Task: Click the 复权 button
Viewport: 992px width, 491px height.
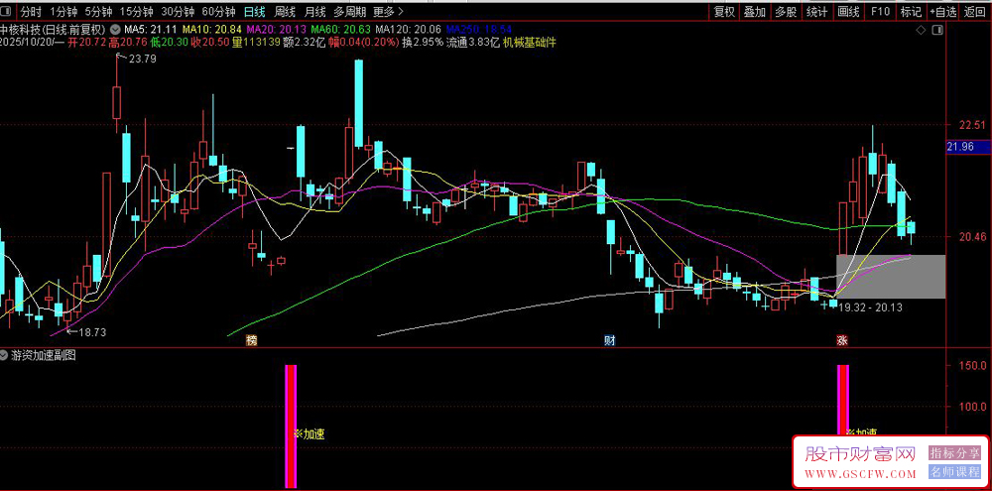Action: click(x=724, y=11)
